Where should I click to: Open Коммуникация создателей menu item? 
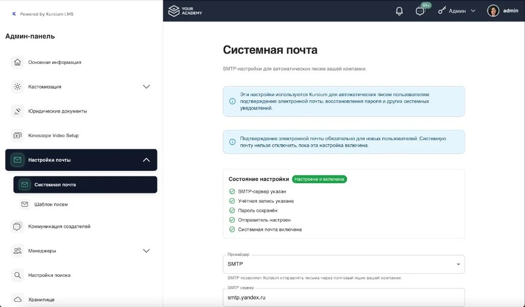point(81,227)
